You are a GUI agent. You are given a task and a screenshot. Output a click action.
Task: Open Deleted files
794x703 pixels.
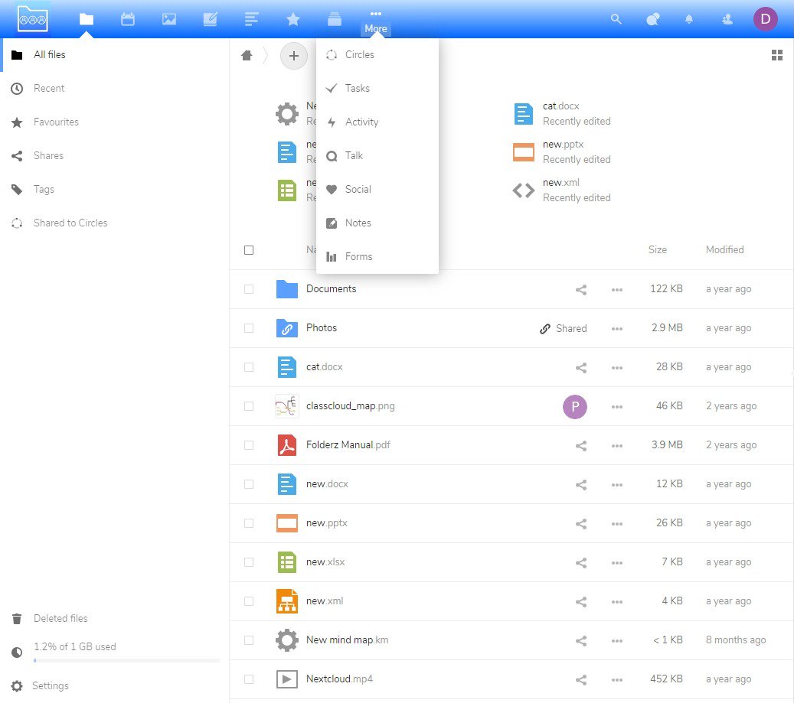114,618
